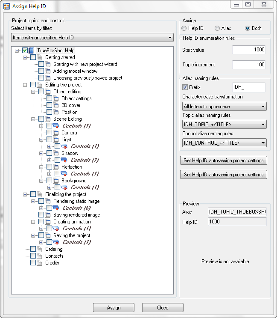The width and height of the screenshot is (277, 318).
Task: Maximize the Assign Help ID window
Action: pos(248,4)
